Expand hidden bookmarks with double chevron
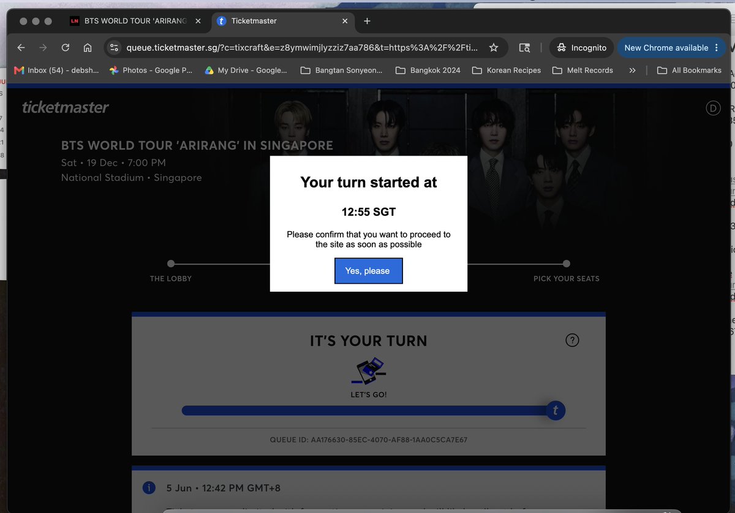This screenshot has width=735, height=513. pyautogui.click(x=632, y=70)
